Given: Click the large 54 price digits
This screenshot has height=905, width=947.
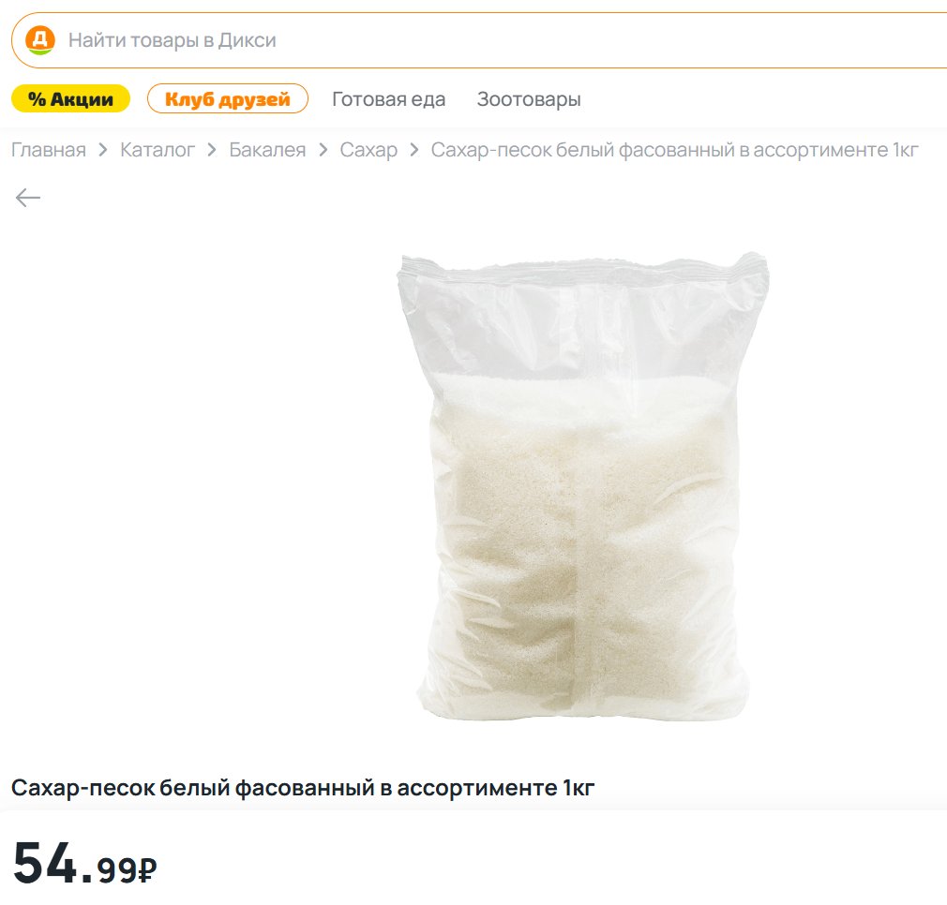Looking at the screenshot, I should (x=45, y=863).
